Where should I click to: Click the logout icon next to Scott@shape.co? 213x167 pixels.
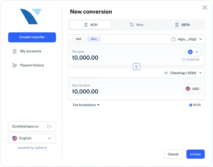(x=49, y=126)
